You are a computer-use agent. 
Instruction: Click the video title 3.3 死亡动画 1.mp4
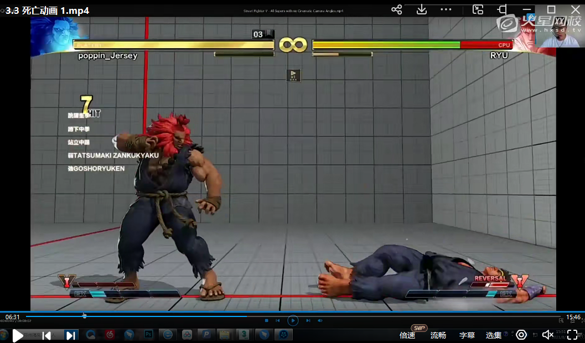[x=48, y=11]
